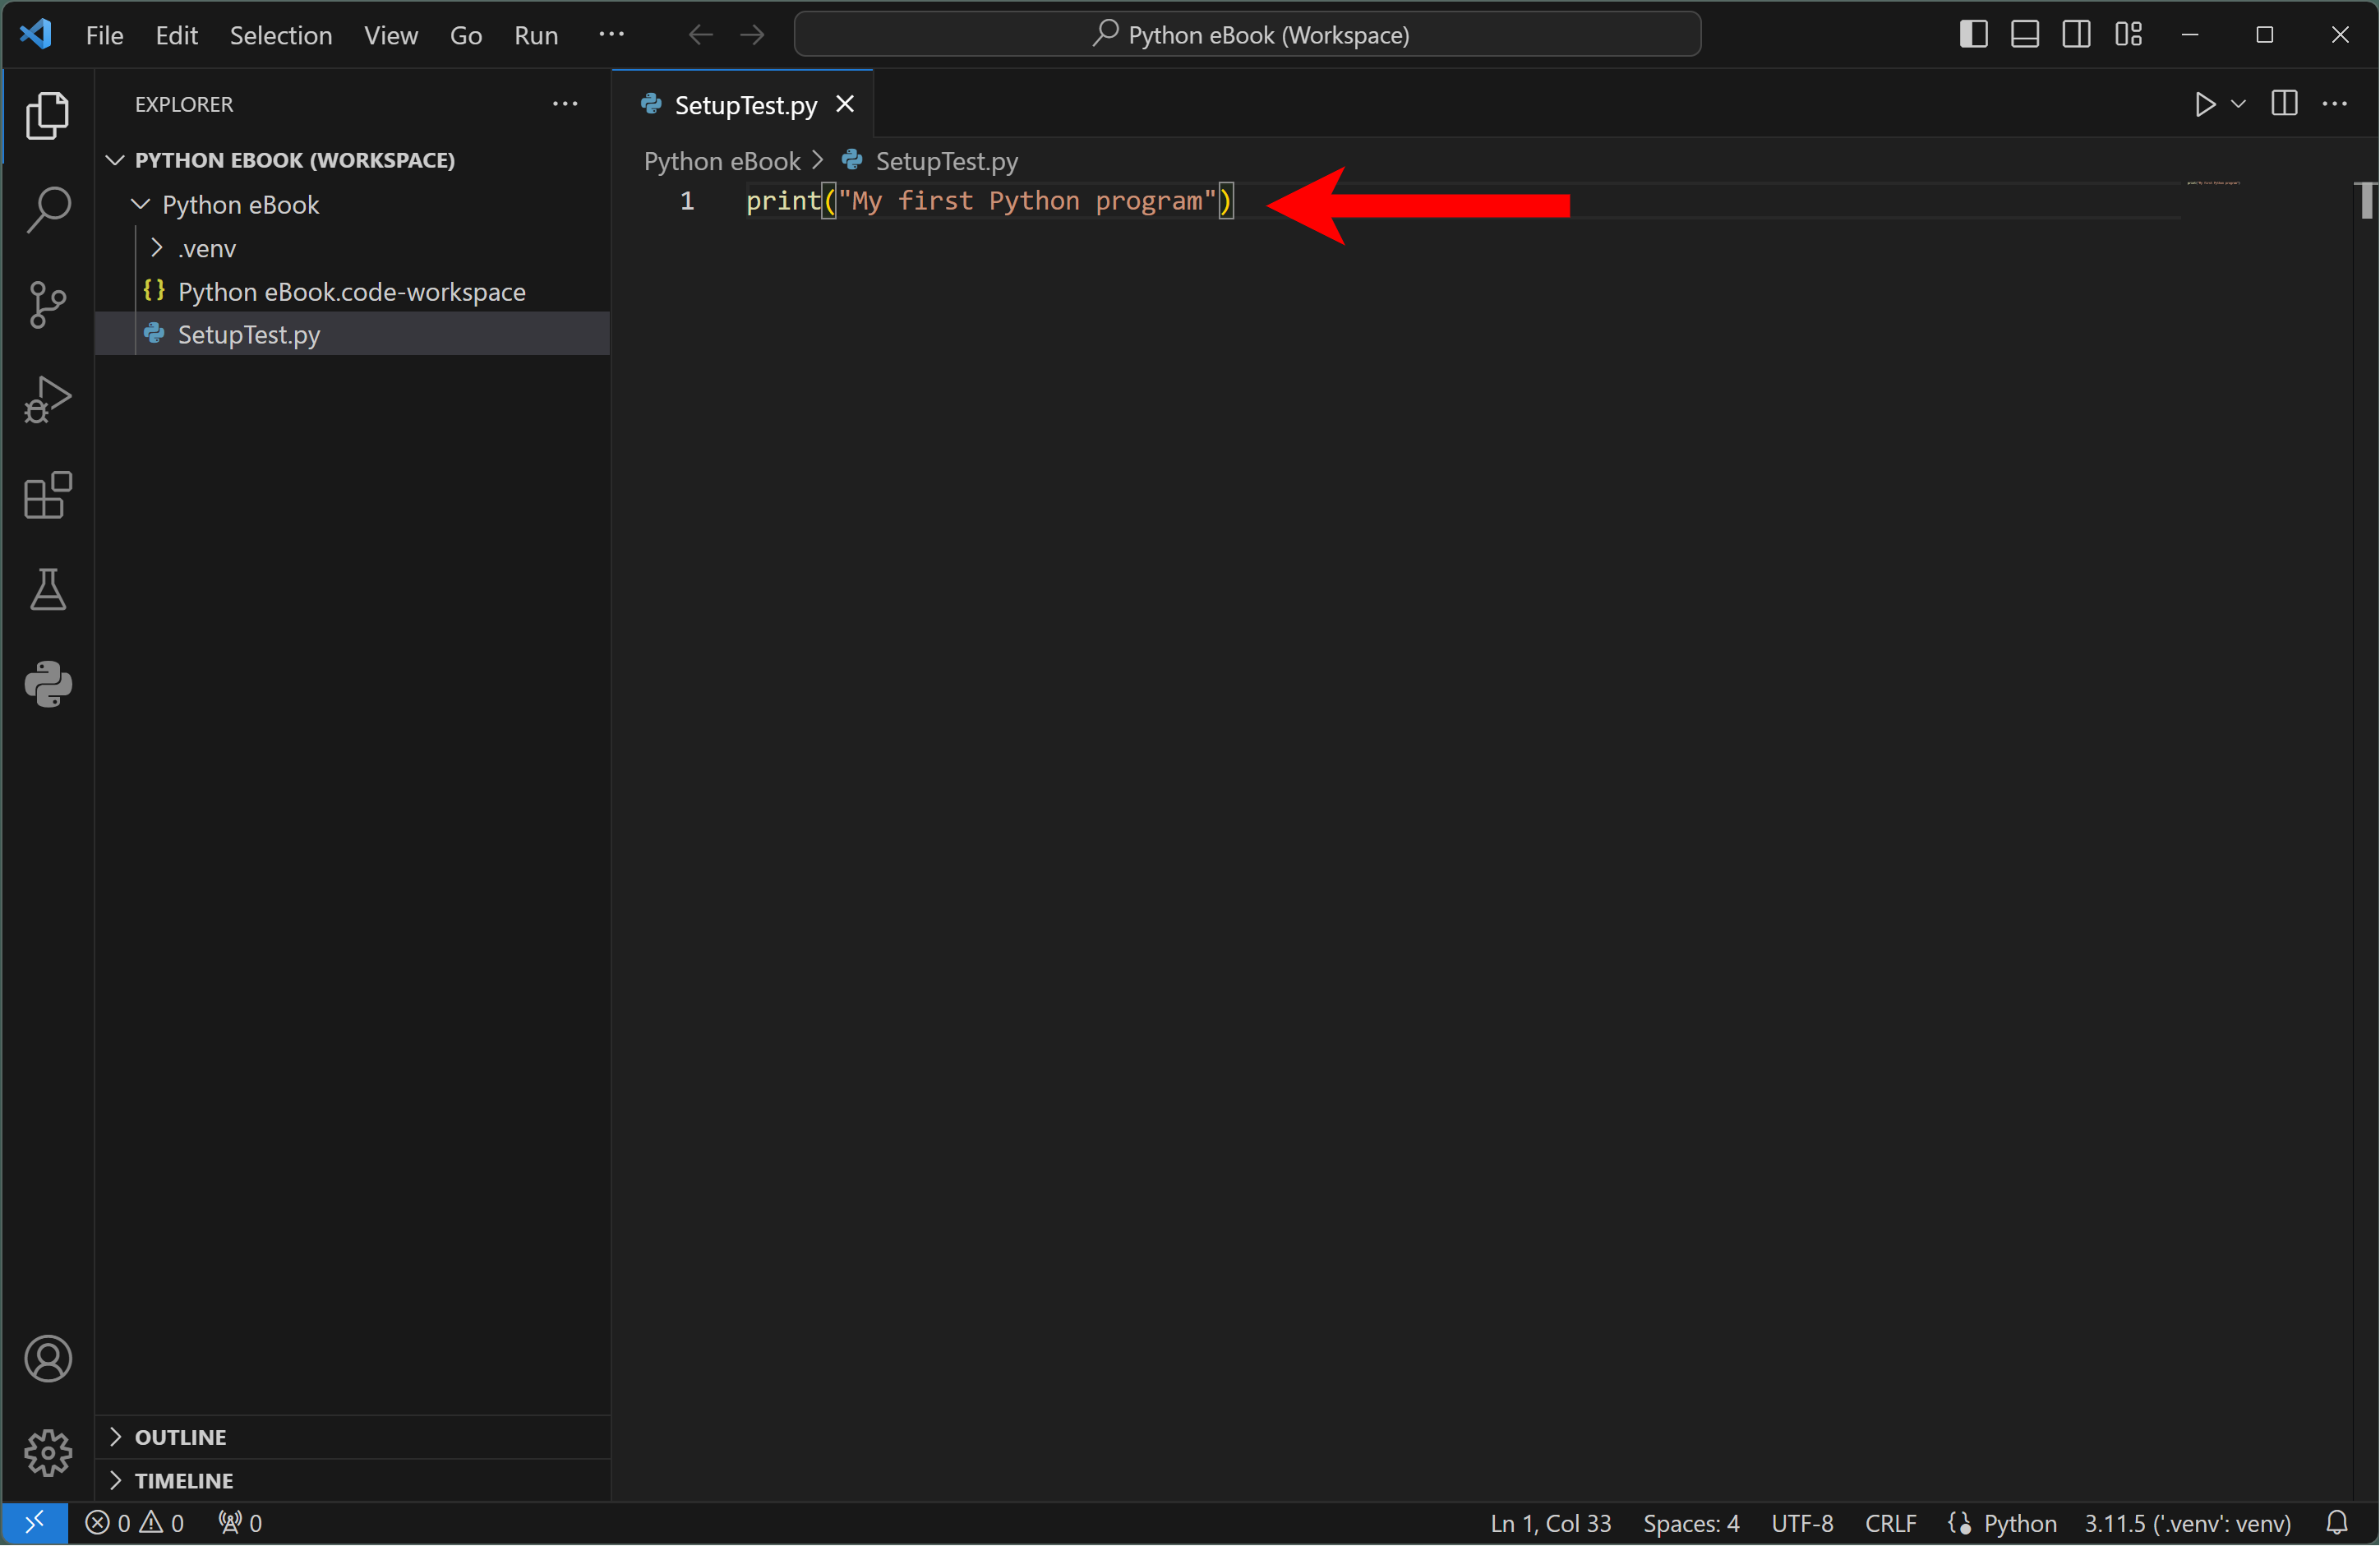
Task: Expand the TIMELINE section
Action: [x=353, y=1481]
